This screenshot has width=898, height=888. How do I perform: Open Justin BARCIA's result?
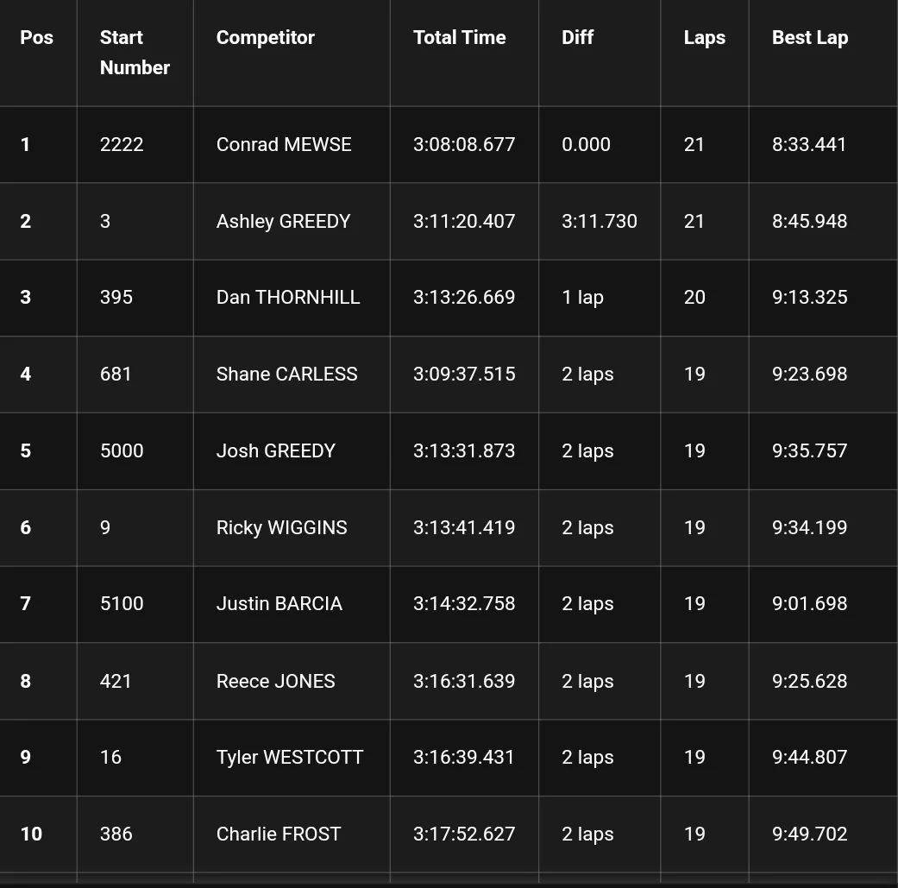279,604
